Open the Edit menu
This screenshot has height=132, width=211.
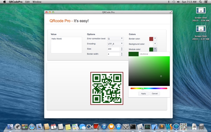pos(27,2)
